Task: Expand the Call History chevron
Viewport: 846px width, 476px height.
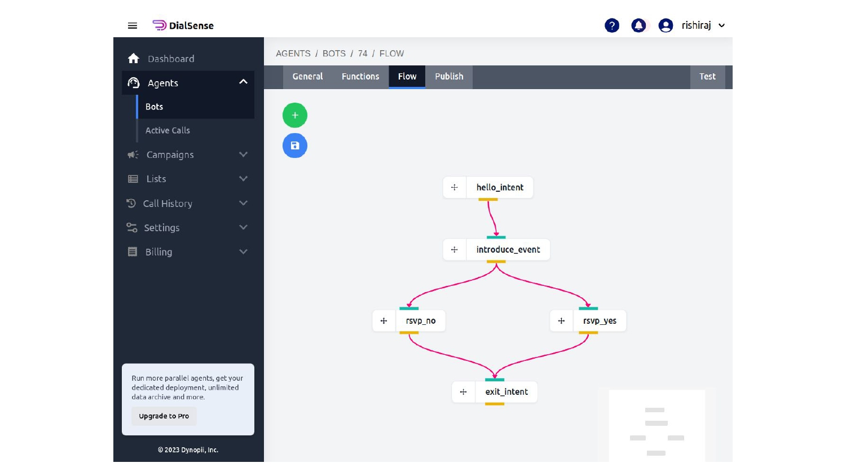Action: 243,203
